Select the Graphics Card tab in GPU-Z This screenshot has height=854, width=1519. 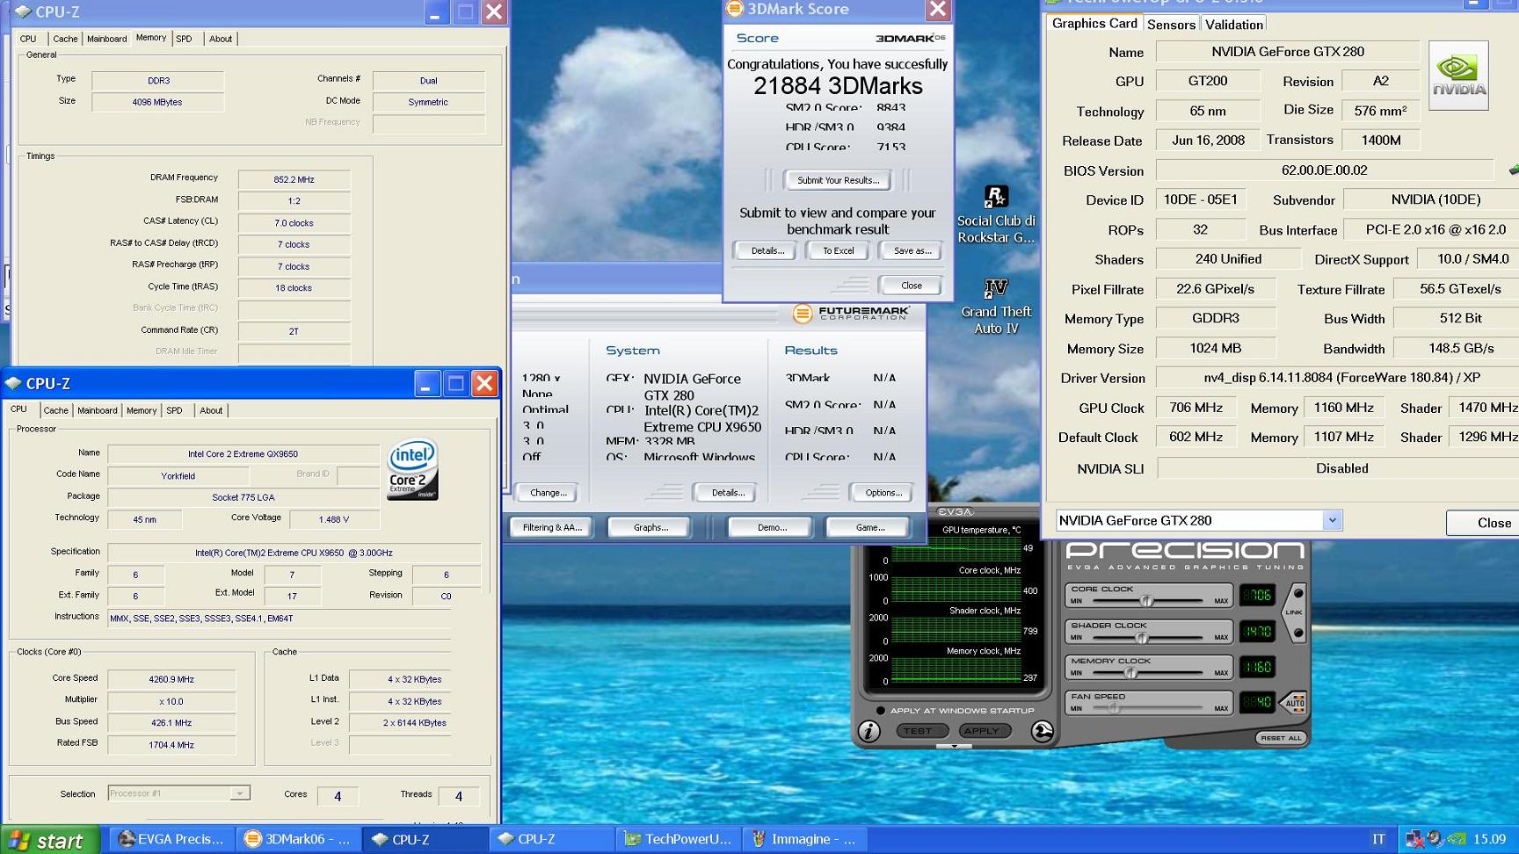click(x=1094, y=23)
